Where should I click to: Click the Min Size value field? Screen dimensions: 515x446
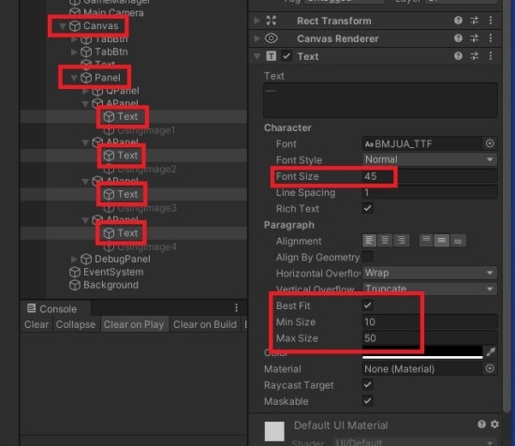coord(430,321)
